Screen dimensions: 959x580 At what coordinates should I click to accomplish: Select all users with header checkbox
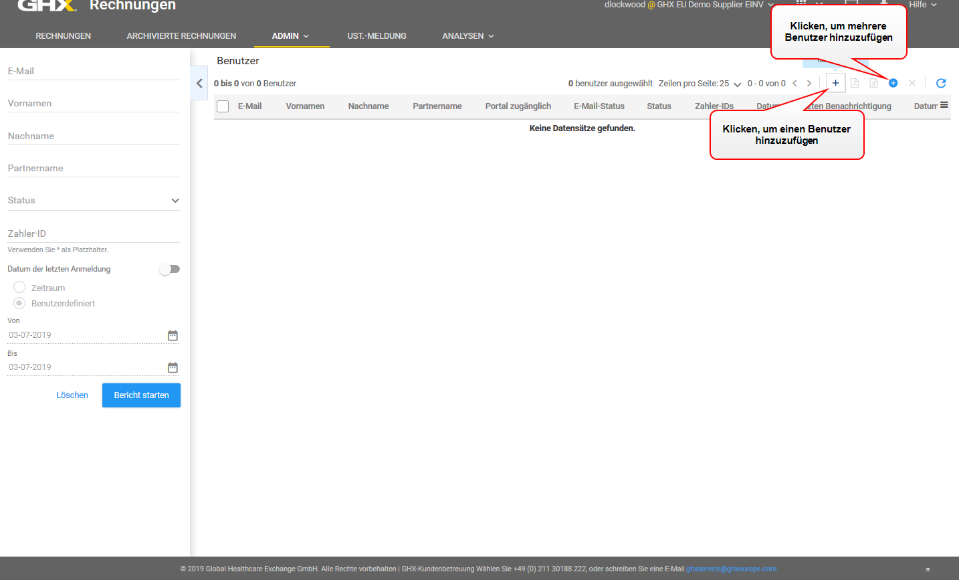pyautogui.click(x=223, y=106)
